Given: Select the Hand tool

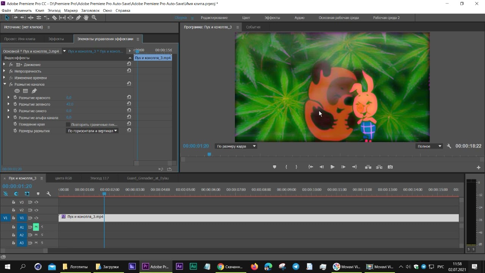Looking at the screenshot, I should pos(86,17).
